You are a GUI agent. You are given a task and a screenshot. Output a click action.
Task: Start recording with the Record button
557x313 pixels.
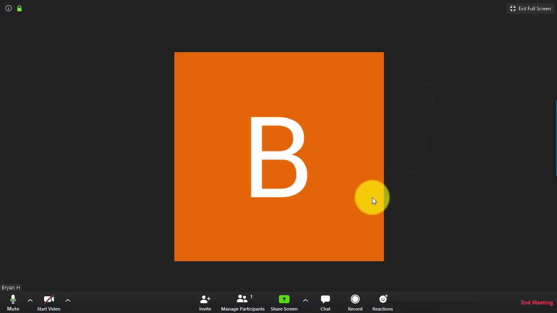(x=355, y=302)
